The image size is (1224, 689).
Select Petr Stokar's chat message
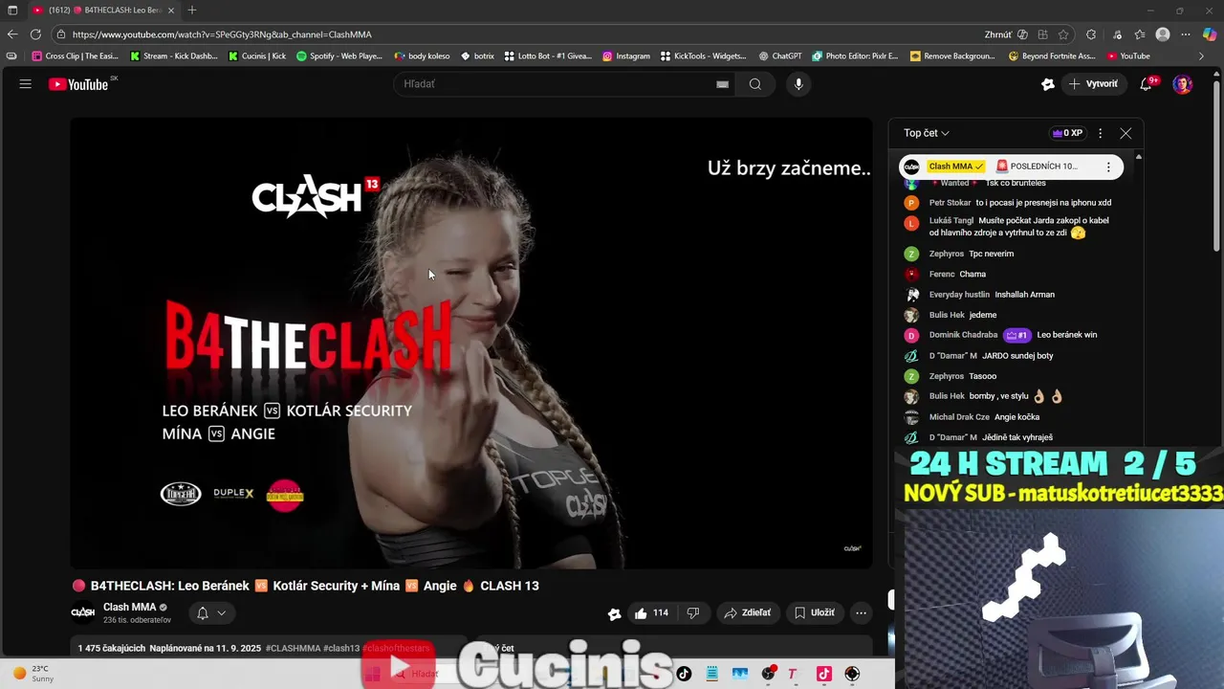tap(1014, 203)
